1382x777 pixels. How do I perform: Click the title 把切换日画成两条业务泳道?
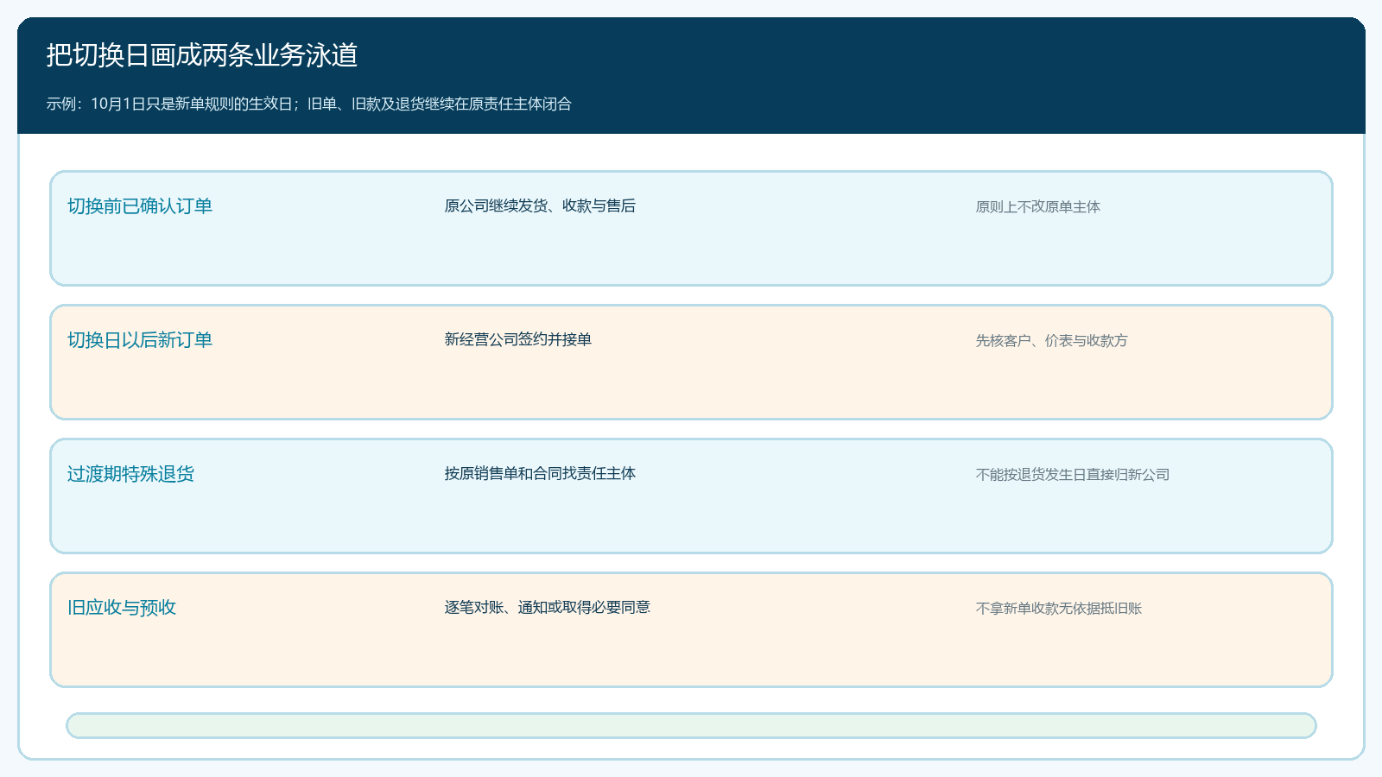[x=202, y=55]
